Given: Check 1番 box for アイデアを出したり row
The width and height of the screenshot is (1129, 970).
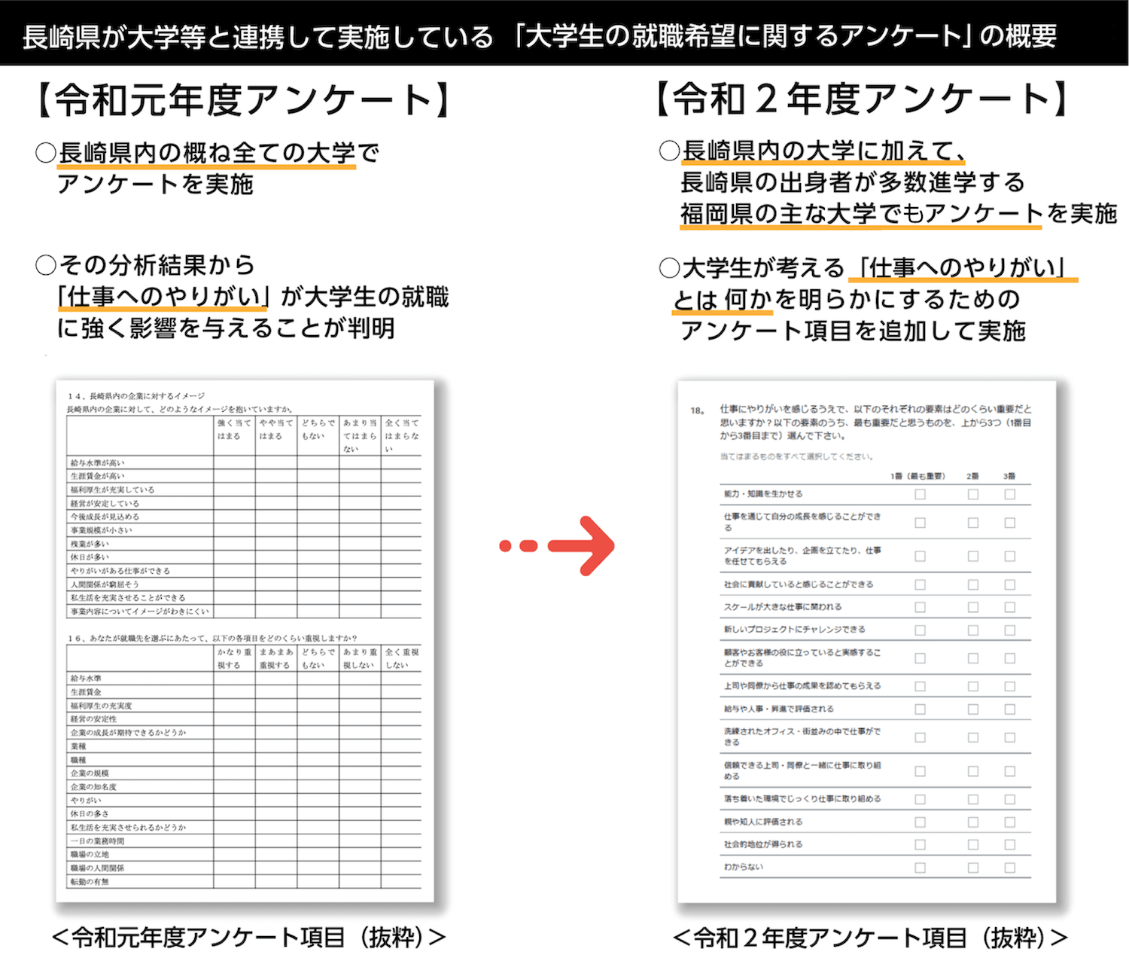Looking at the screenshot, I should (x=920, y=557).
